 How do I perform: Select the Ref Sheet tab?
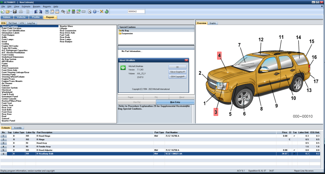13,23
